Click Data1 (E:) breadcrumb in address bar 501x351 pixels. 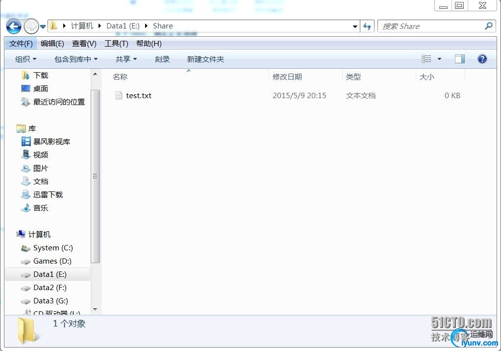click(123, 26)
